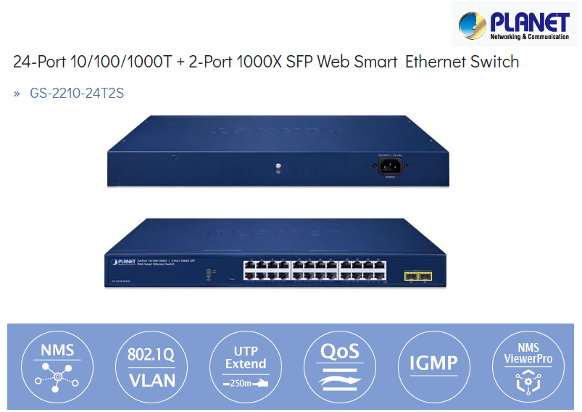Click the grounding screw on the rear panel
The height and width of the screenshot is (412, 582).
[278, 167]
